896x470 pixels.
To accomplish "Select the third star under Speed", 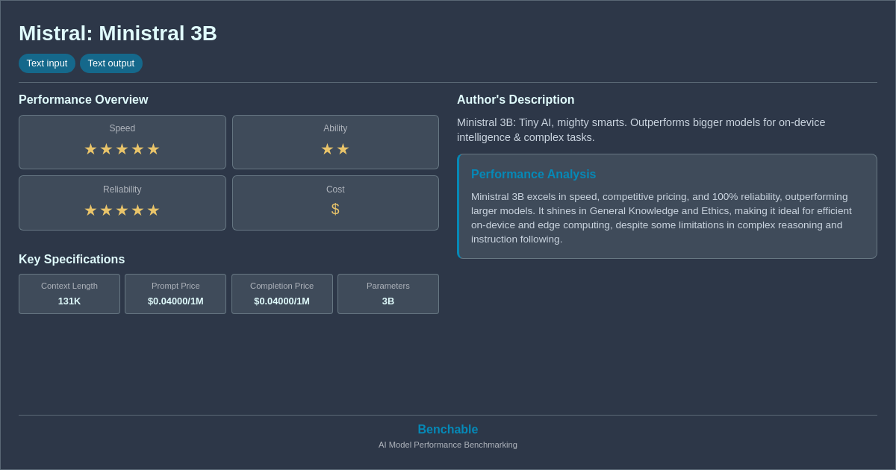I will click(x=122, y=148).
